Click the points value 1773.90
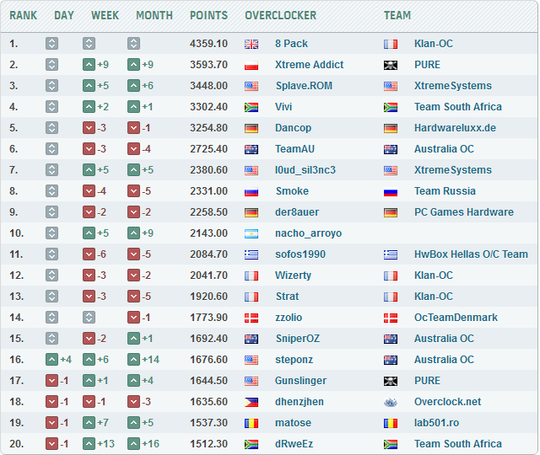 tap(208, 317)
